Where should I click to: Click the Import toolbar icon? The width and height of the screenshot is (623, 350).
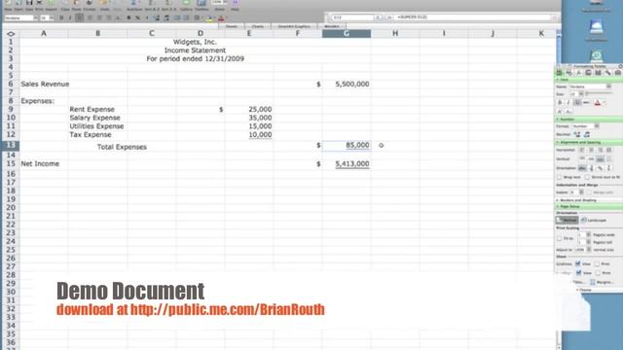51,4
